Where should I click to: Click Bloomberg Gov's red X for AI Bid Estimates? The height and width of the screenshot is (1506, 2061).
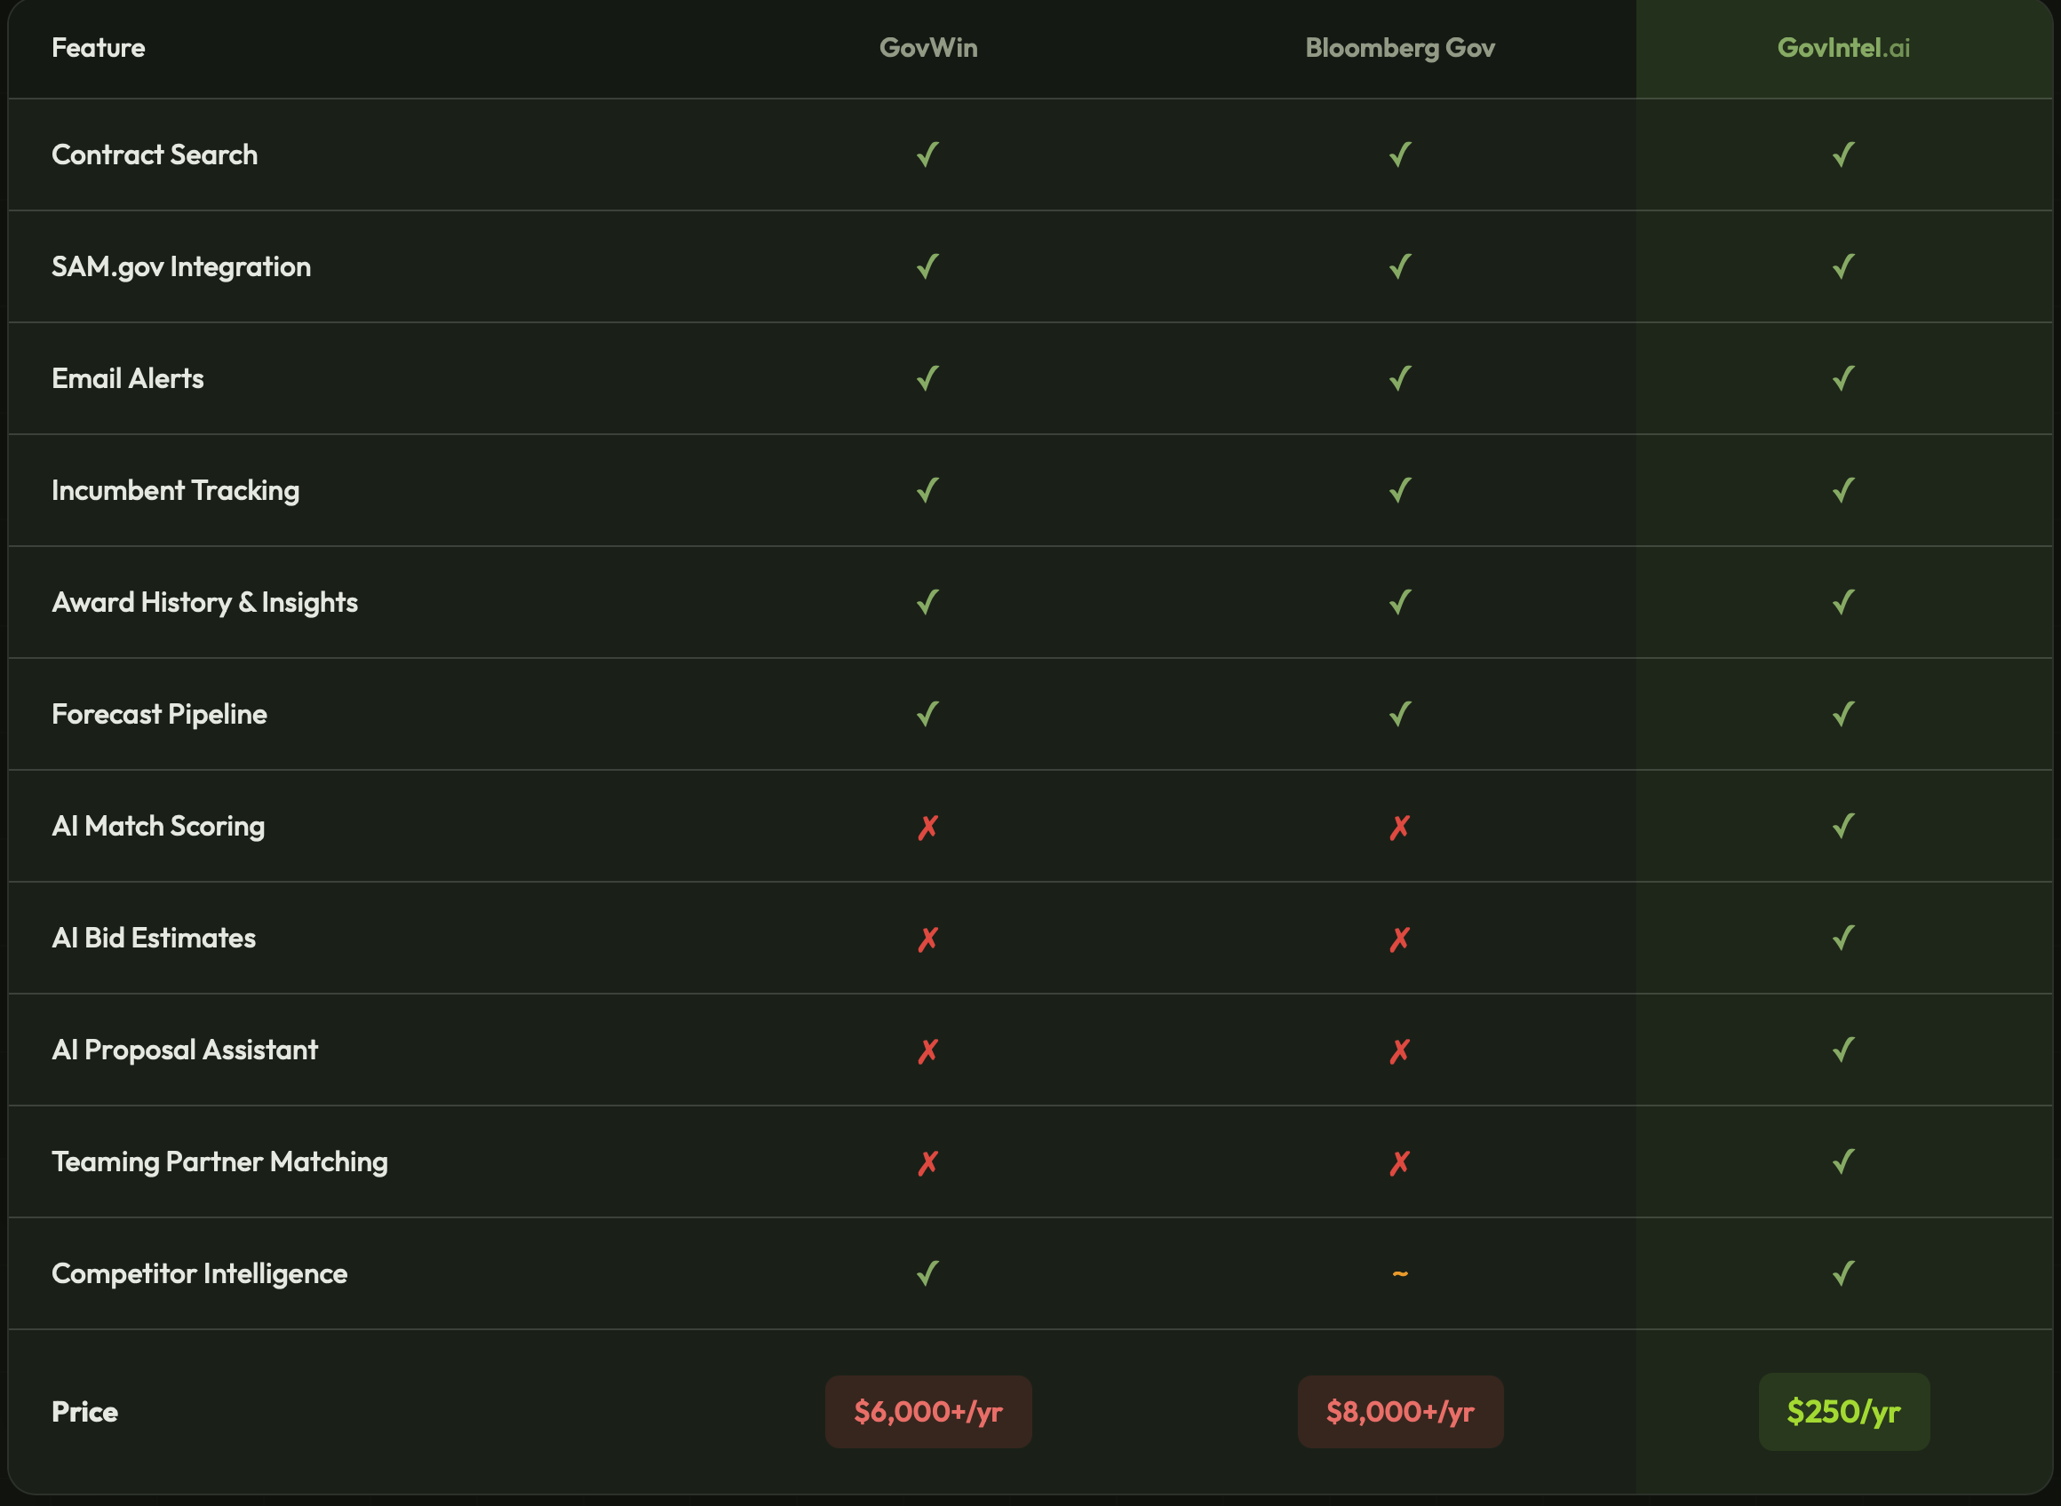(1399, 939)
